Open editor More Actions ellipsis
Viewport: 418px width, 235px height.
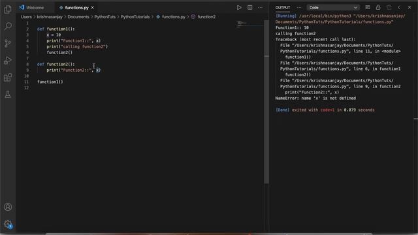(x=260, y=7)
